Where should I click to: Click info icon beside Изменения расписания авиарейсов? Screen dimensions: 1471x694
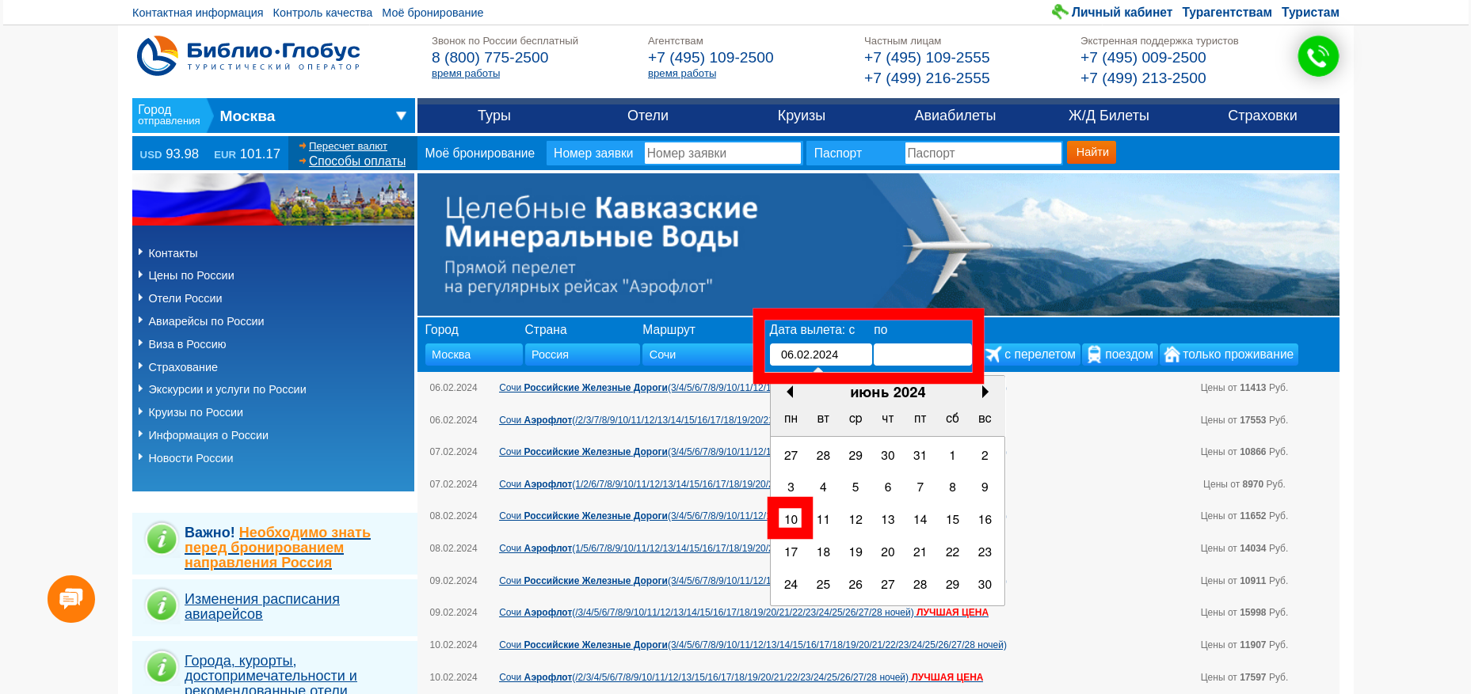coord(162,605)
